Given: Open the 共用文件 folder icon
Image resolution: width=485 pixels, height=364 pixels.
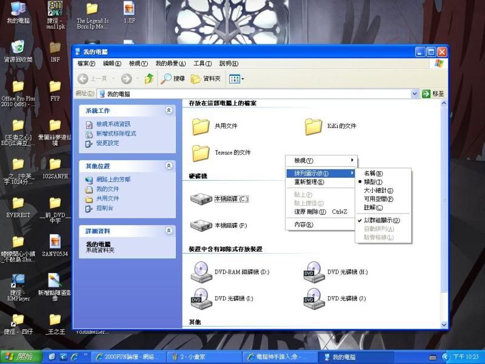Looking at the screenshot, I should 201,126.
